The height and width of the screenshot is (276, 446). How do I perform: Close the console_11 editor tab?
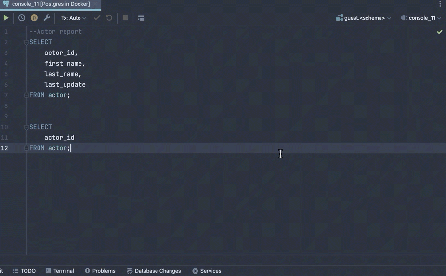click(x=95, y=4)
